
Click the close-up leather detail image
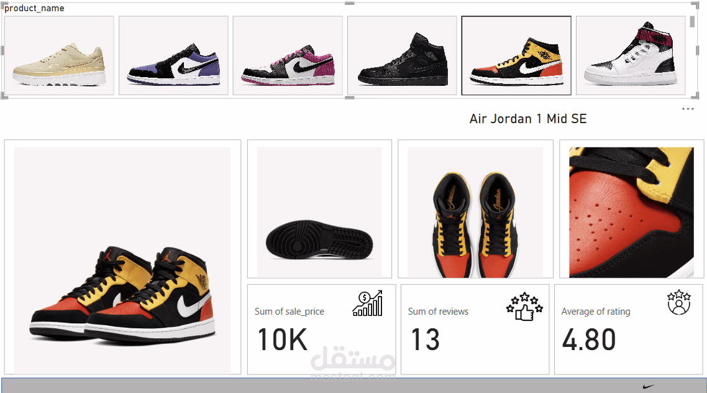point(631,212)
